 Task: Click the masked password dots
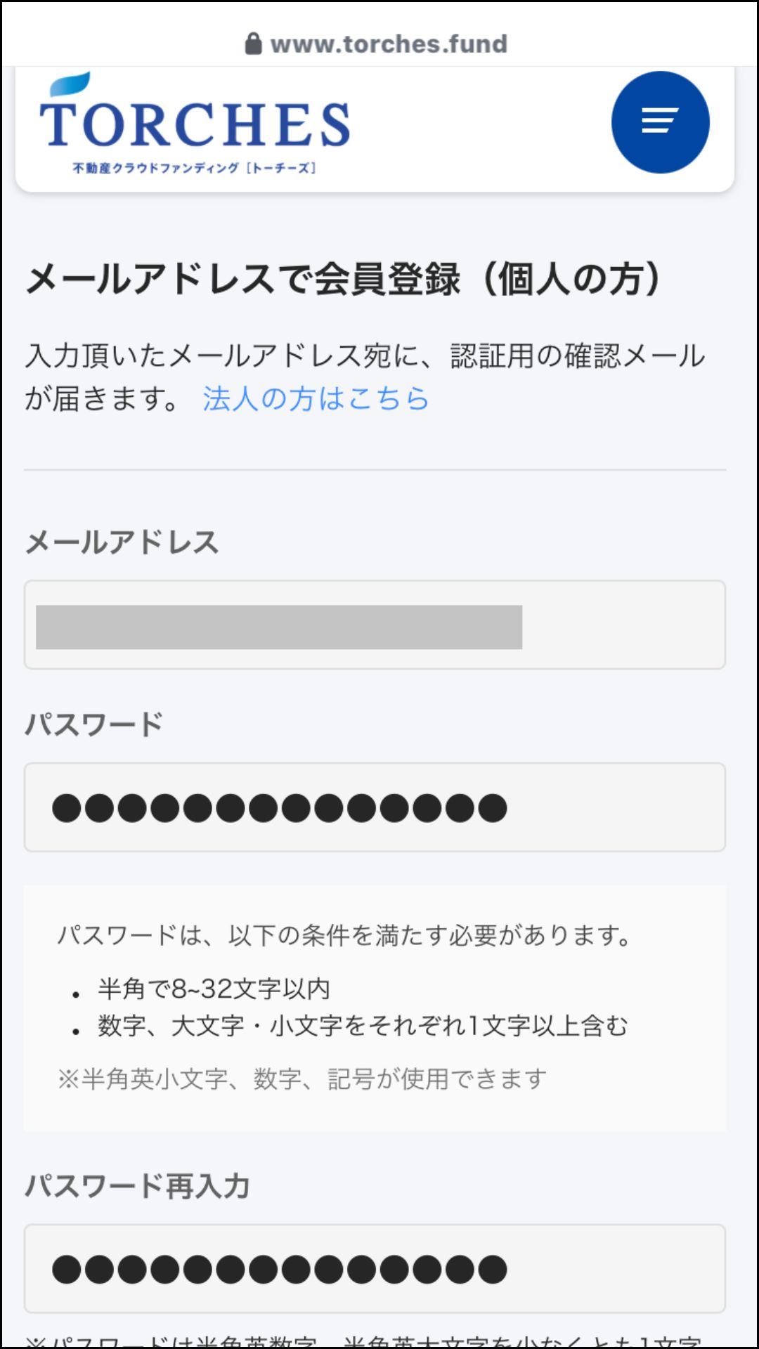click(278, 808)
